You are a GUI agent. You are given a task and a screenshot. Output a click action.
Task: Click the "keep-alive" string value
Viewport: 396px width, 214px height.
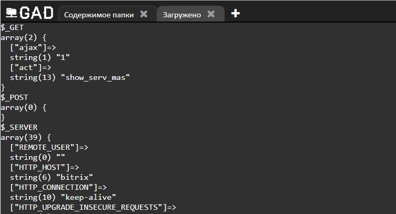tap(88, 197)
